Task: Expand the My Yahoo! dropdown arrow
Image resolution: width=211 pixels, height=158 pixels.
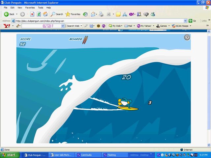Action: coord(154,26)
